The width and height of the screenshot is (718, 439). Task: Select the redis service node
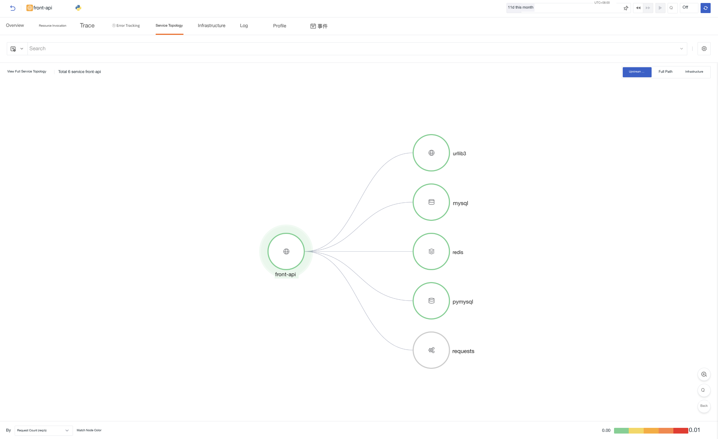coord(431,252)
